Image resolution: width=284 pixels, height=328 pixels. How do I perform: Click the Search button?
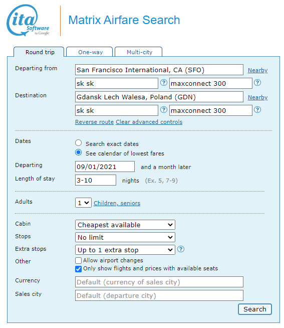pyautogui.click(x=255, y=309)
